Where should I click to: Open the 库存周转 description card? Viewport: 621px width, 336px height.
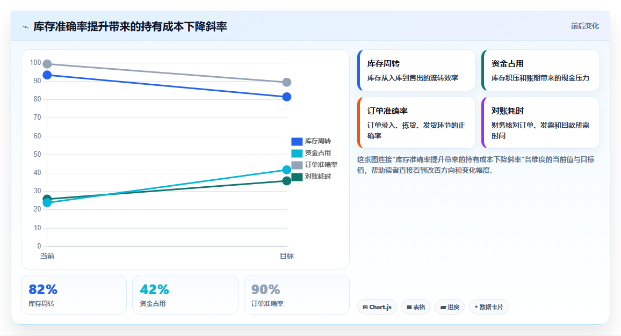click(416, 70)
